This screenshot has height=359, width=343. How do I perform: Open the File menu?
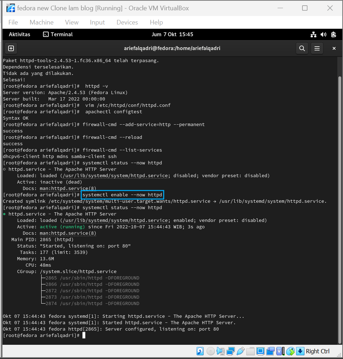click(13, 22)
